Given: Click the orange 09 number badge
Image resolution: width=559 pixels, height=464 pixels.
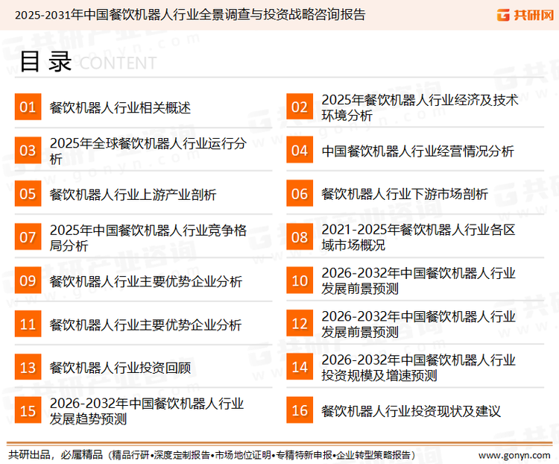Looking at the screenshot, I should (x=28, y=281).
